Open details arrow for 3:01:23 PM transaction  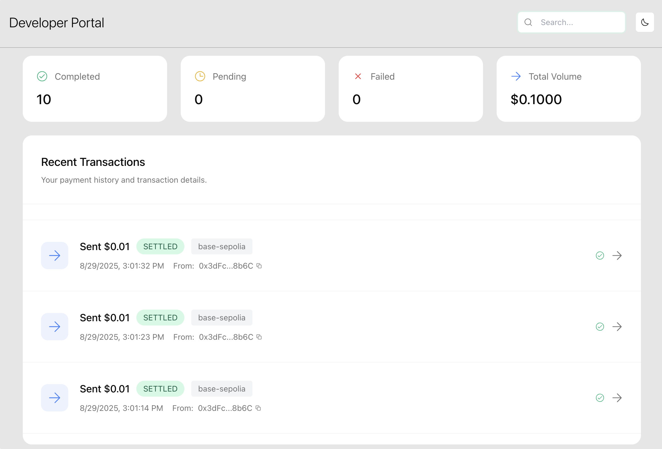(617, 327)
